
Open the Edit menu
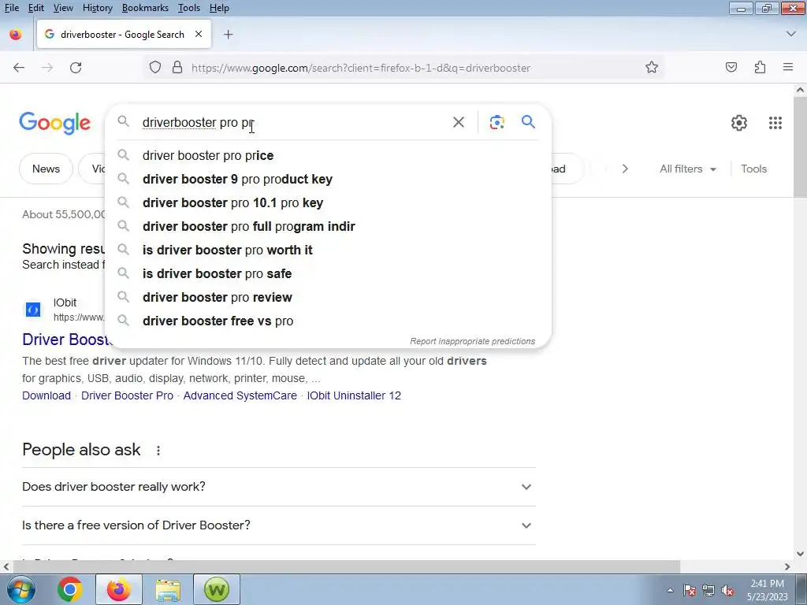tap(36, 8)
